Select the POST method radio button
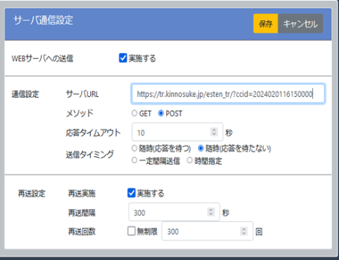This screenshot has height=260, width=339. (x=161, y=113)
